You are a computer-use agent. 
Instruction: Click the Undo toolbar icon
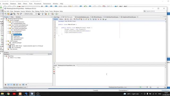[18, 14]
